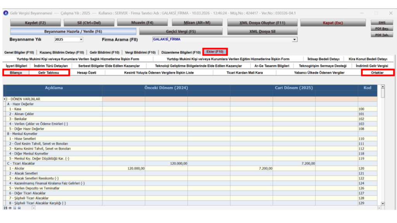
Task: Click the Kapat (Esc) button
Action: 333,23
